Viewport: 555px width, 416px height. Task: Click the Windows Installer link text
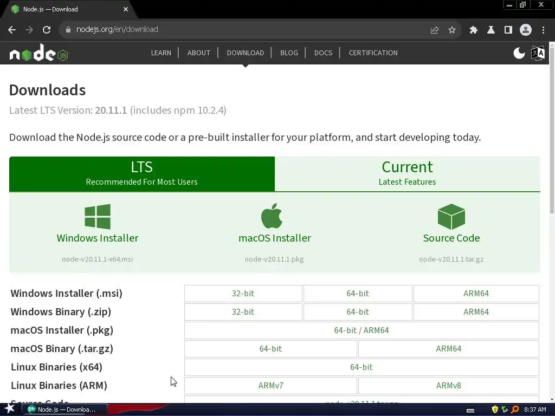pos(98,238)
